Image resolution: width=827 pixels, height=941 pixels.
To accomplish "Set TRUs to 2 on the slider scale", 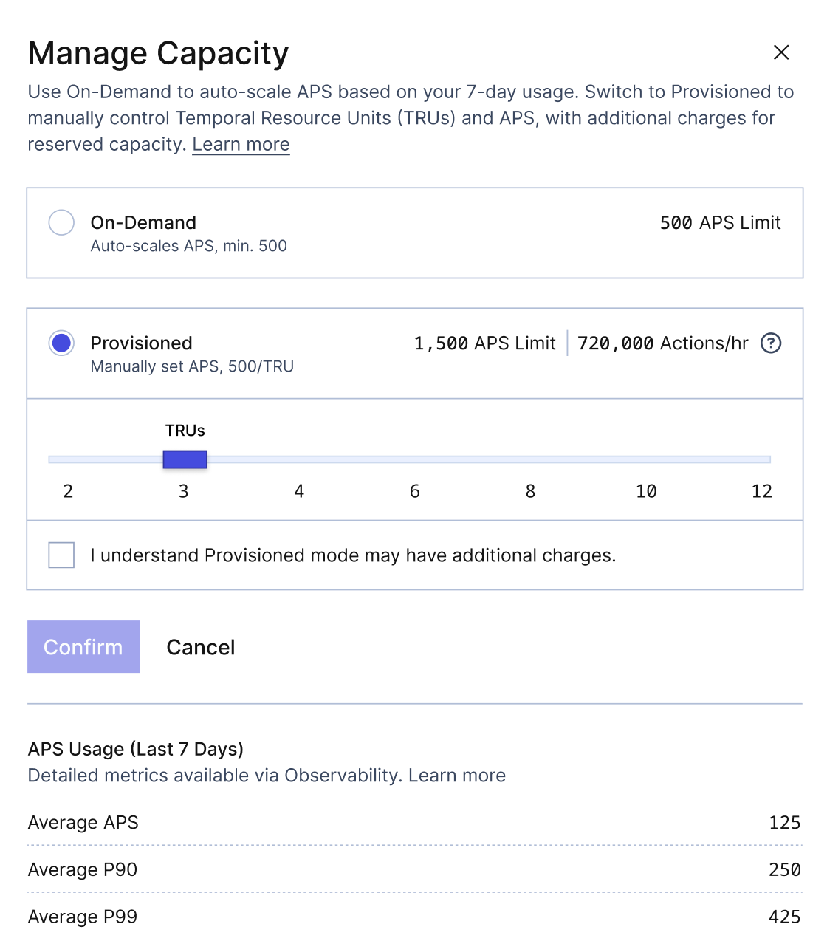I will point(67,459).
